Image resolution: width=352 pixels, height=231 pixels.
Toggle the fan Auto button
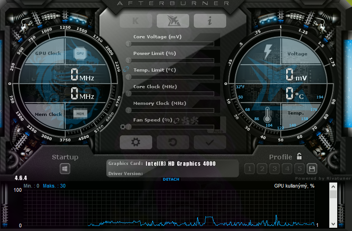click(218, 131)
